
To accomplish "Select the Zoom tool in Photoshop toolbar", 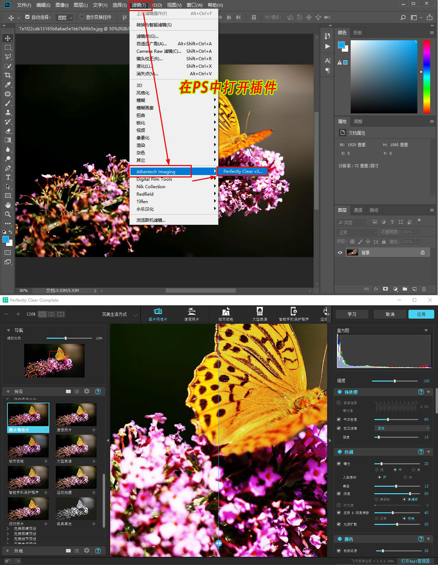I will 8,214.
